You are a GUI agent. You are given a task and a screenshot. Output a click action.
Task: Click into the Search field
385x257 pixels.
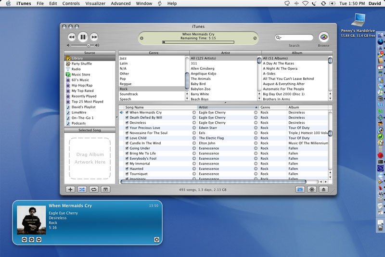click(294, 38)
